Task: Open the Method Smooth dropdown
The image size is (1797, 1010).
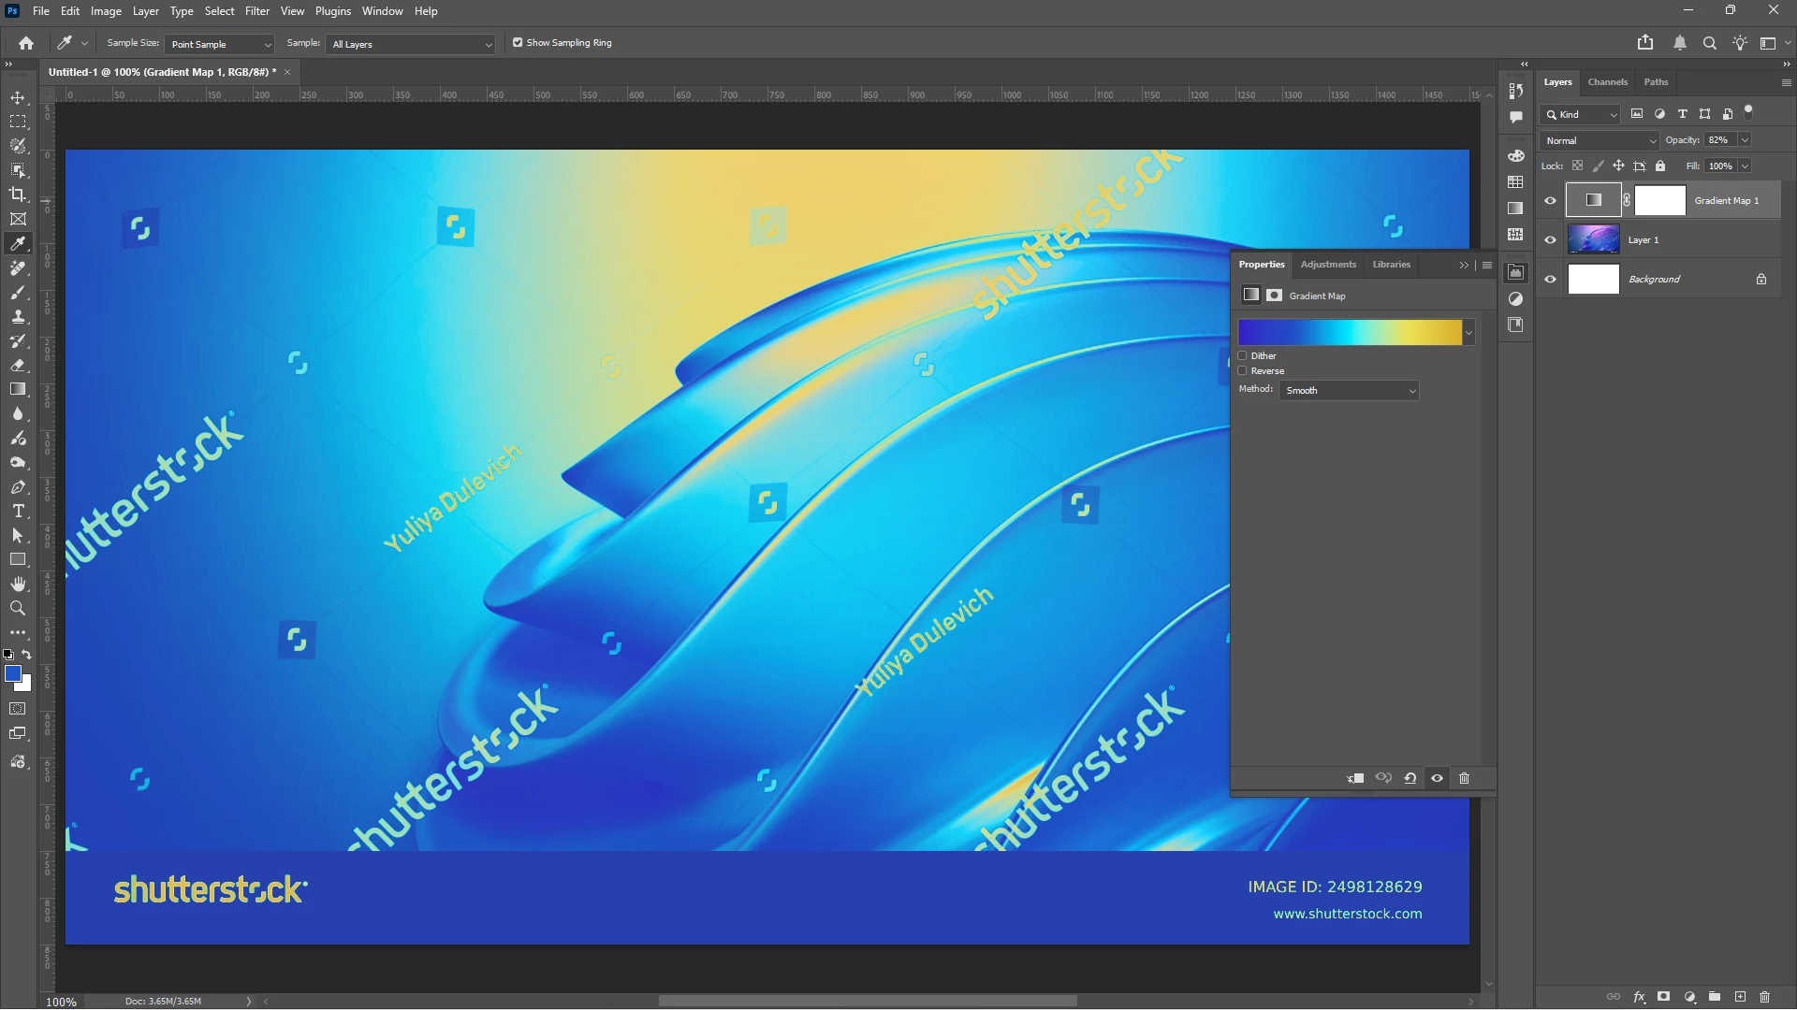Action: tap(1350, 391)
